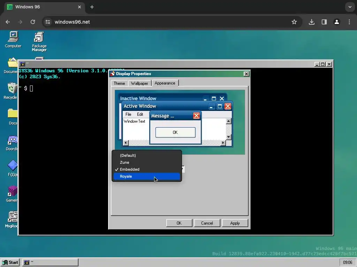Image resolution: width=357 pixels, height=267 pixels.
Task: Click the terminal taskbar button
Action: 50,262
